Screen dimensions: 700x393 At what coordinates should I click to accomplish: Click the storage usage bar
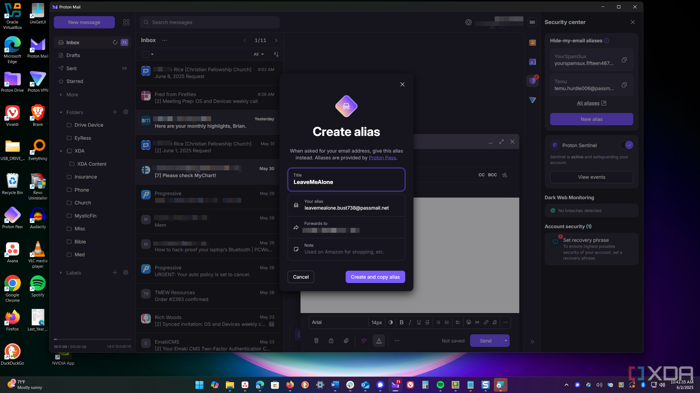pos(92,340)
